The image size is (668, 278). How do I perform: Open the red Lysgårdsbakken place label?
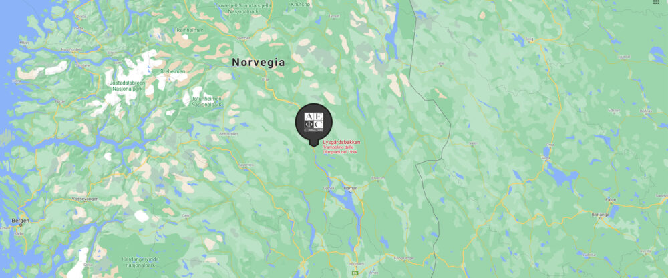pyautogui.click(x=341, y=141)
